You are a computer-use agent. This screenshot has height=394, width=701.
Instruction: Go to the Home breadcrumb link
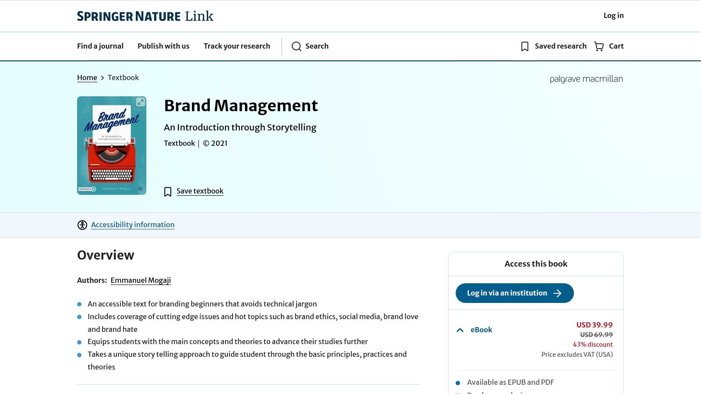click(x=87, y=77)
